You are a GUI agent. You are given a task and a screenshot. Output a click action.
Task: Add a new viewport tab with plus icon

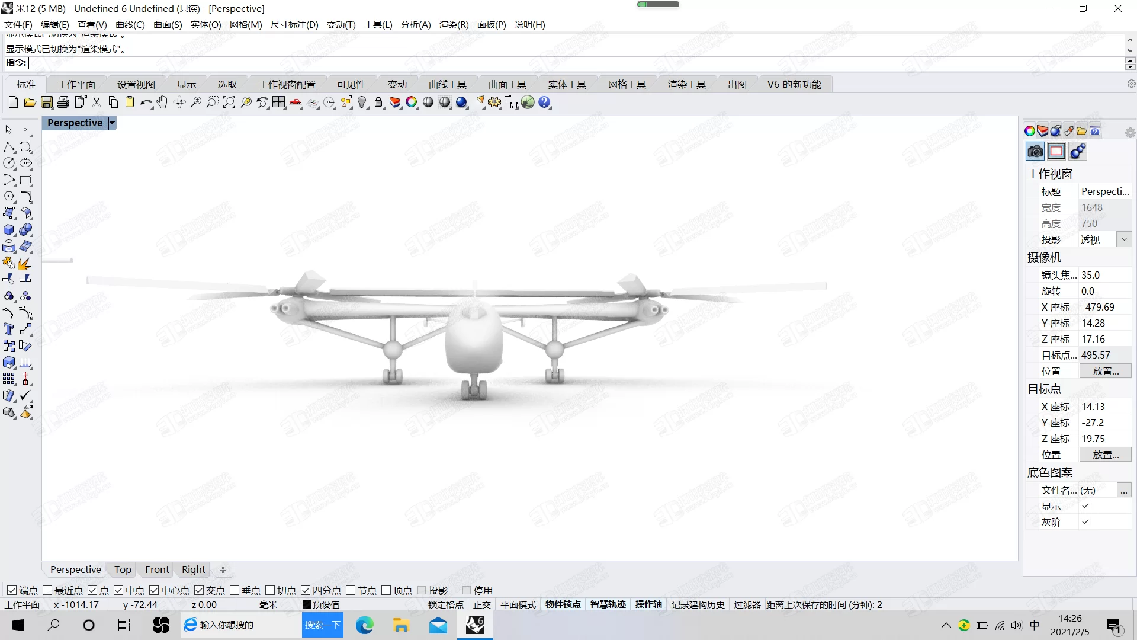click(223, 569)
